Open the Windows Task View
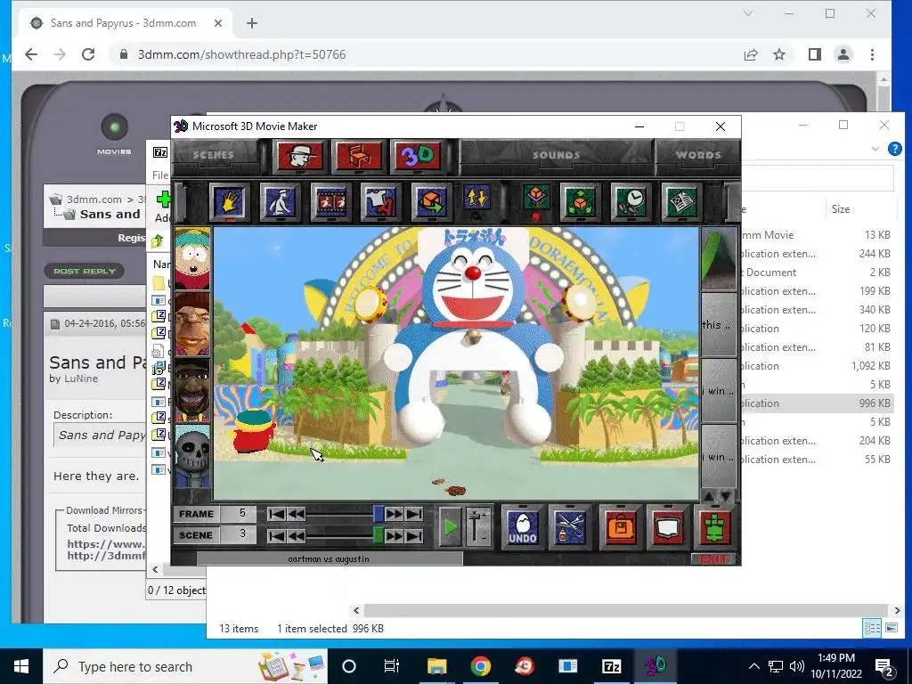This screenshot has width=912, height=684. pos(392,666)
